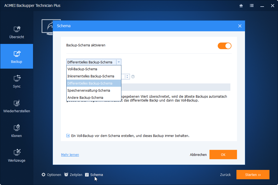Turn off the Backup-Schema aktivieren toggle
278x185 pixels.
[x=224, y=46]
